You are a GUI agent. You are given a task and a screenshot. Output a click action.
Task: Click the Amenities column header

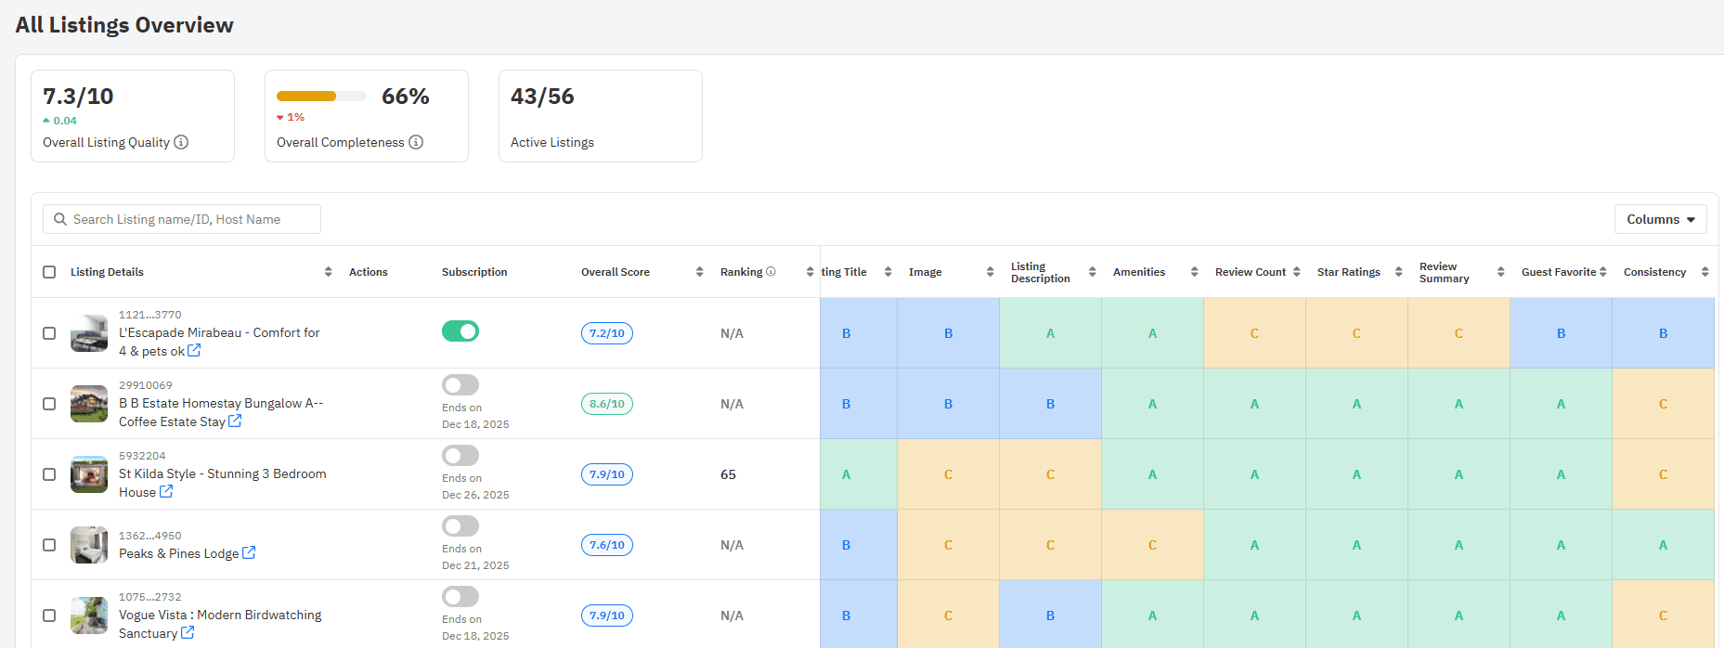pyautogui.click(x=1138, y=272)
